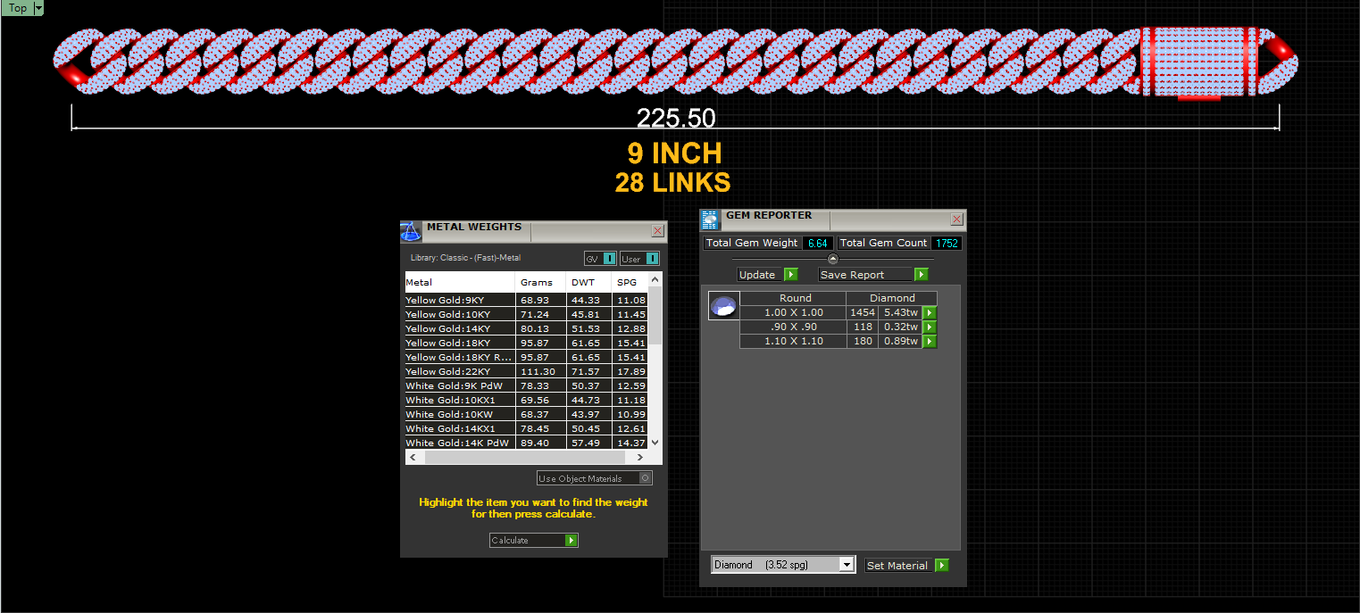Click the Round column header in Gem Reporter
This screenshot has width=1360, height=613.
tap(794, 298)
